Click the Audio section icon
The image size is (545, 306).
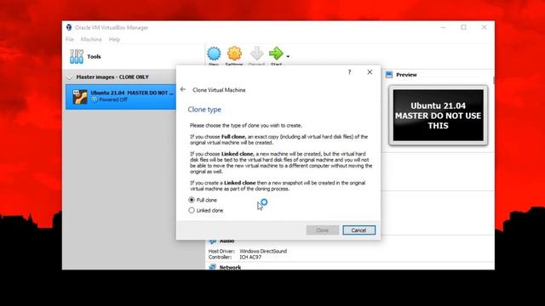tap(212, 241)
